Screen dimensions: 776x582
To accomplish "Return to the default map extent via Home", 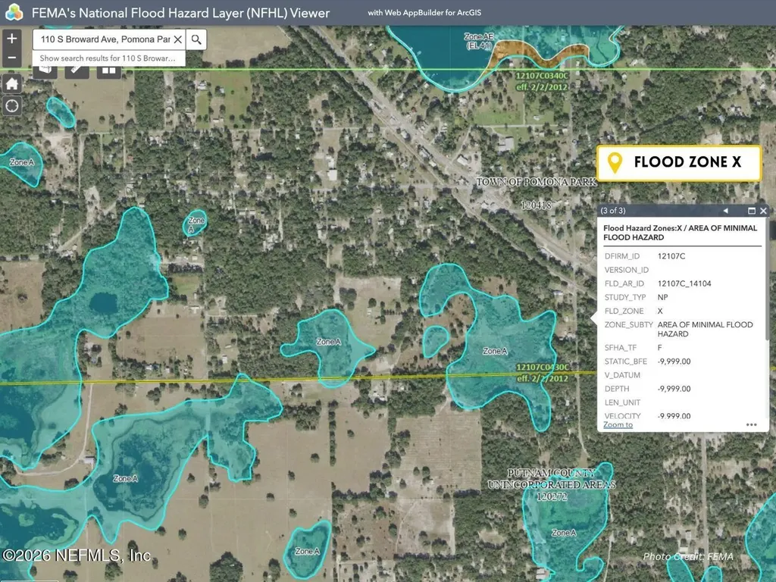I will point(12,83).
